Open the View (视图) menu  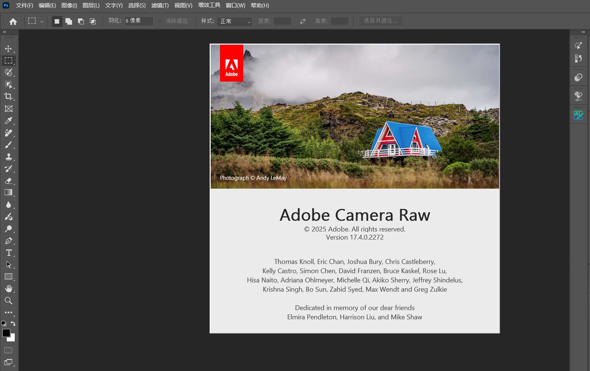pos(183,6)
